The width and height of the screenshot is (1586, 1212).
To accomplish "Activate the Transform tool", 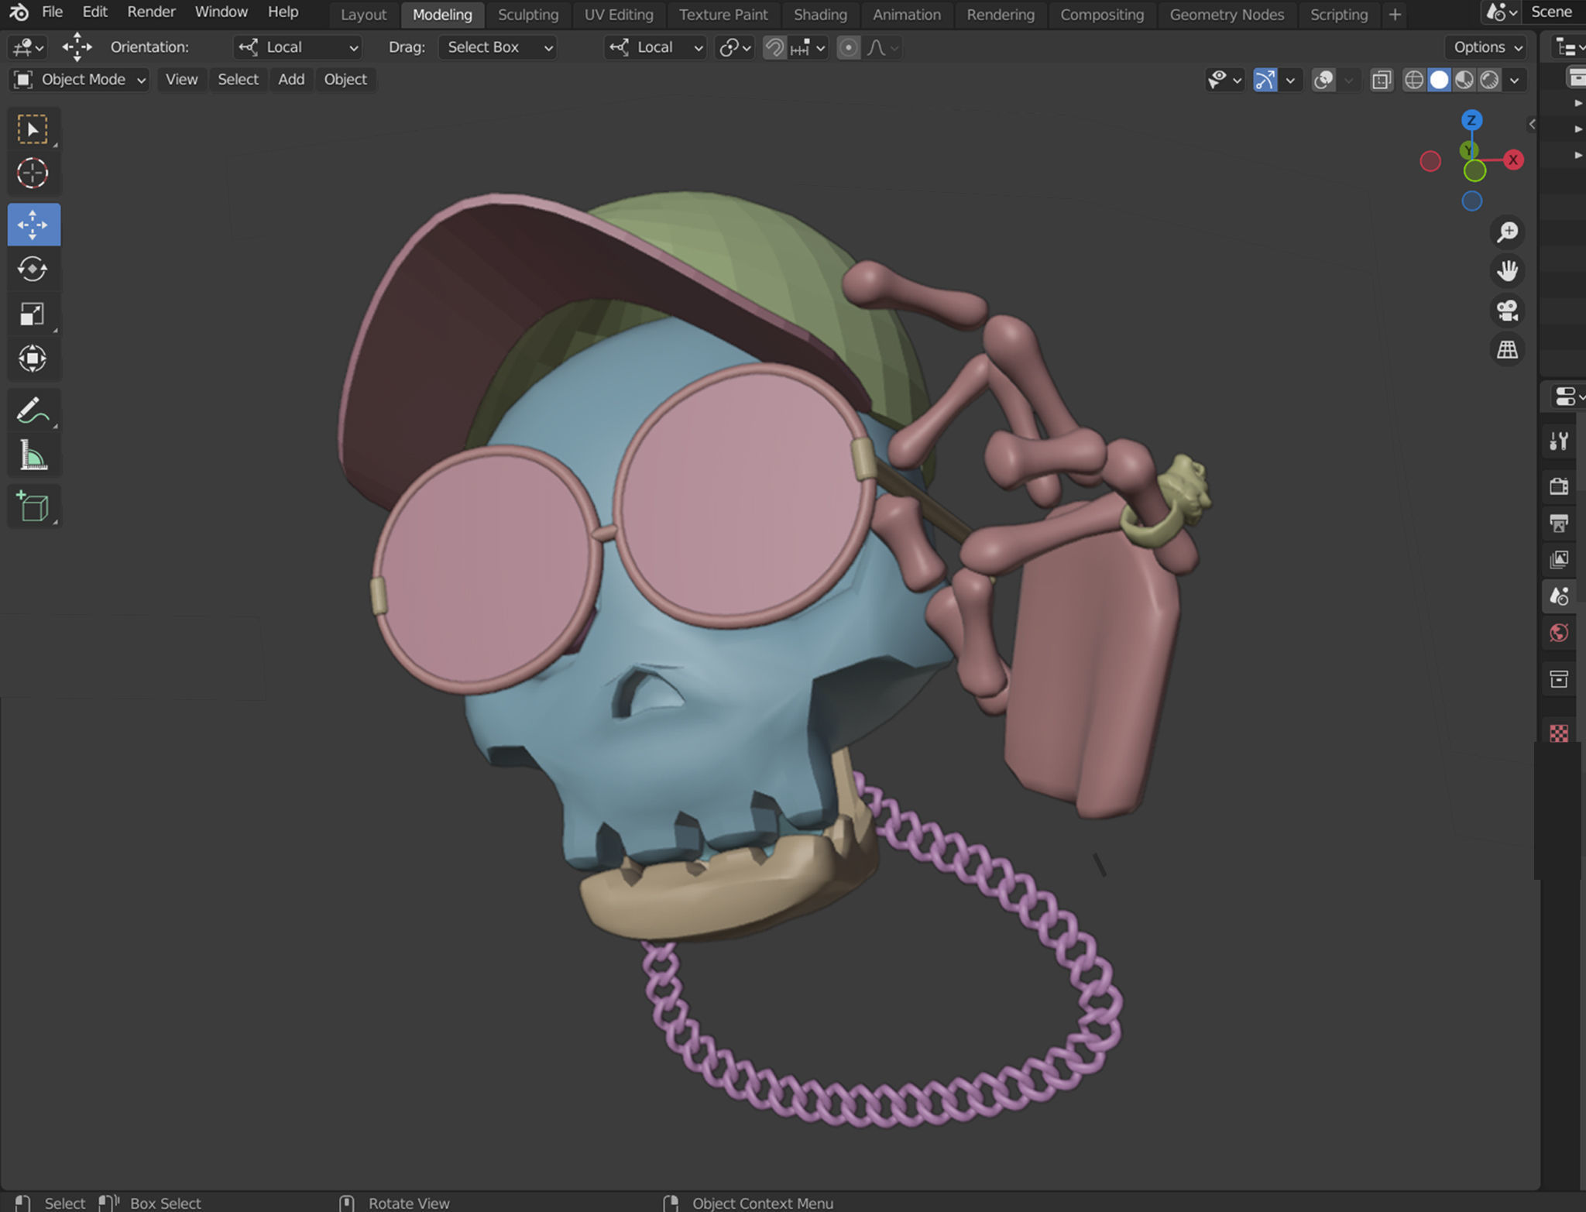I will click(x=33, y=359).
